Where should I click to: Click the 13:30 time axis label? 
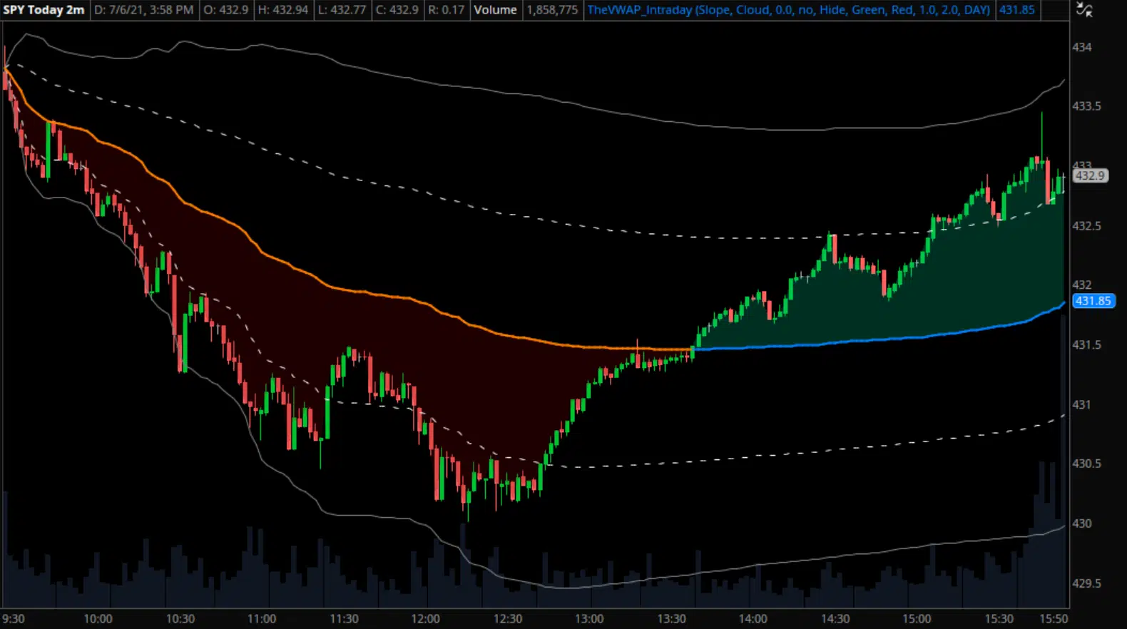(671, 619)
